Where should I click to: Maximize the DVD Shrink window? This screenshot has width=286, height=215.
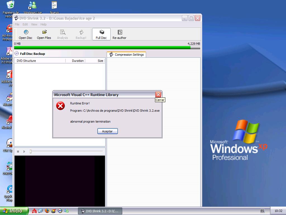[191, 18]
